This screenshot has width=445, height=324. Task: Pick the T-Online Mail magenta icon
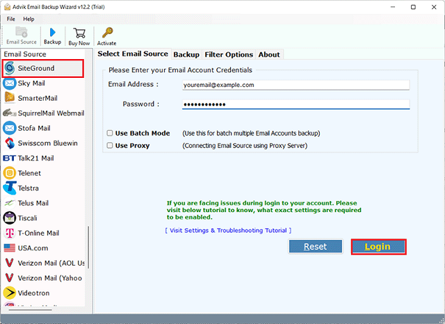pyautogui.click(x=10, y=233)
